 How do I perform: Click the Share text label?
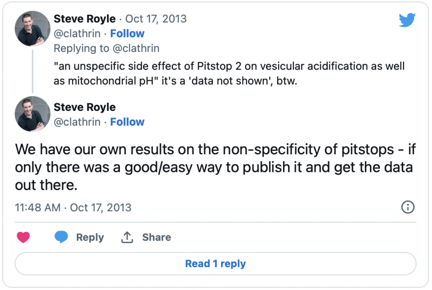tap(157, 237)
